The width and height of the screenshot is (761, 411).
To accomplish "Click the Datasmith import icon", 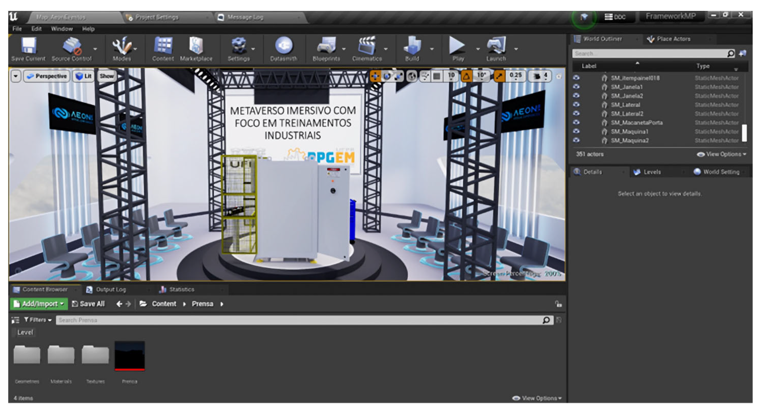I will pyautogui.click(x=284, y=46).
